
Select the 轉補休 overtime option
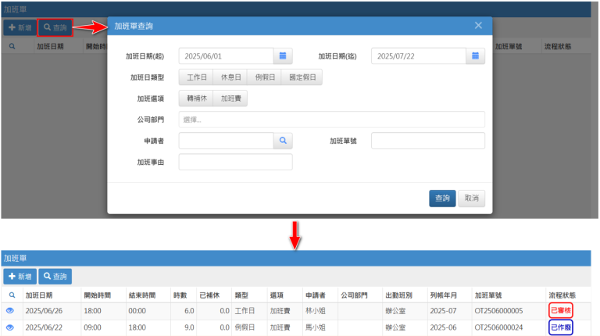coord(195,98)
